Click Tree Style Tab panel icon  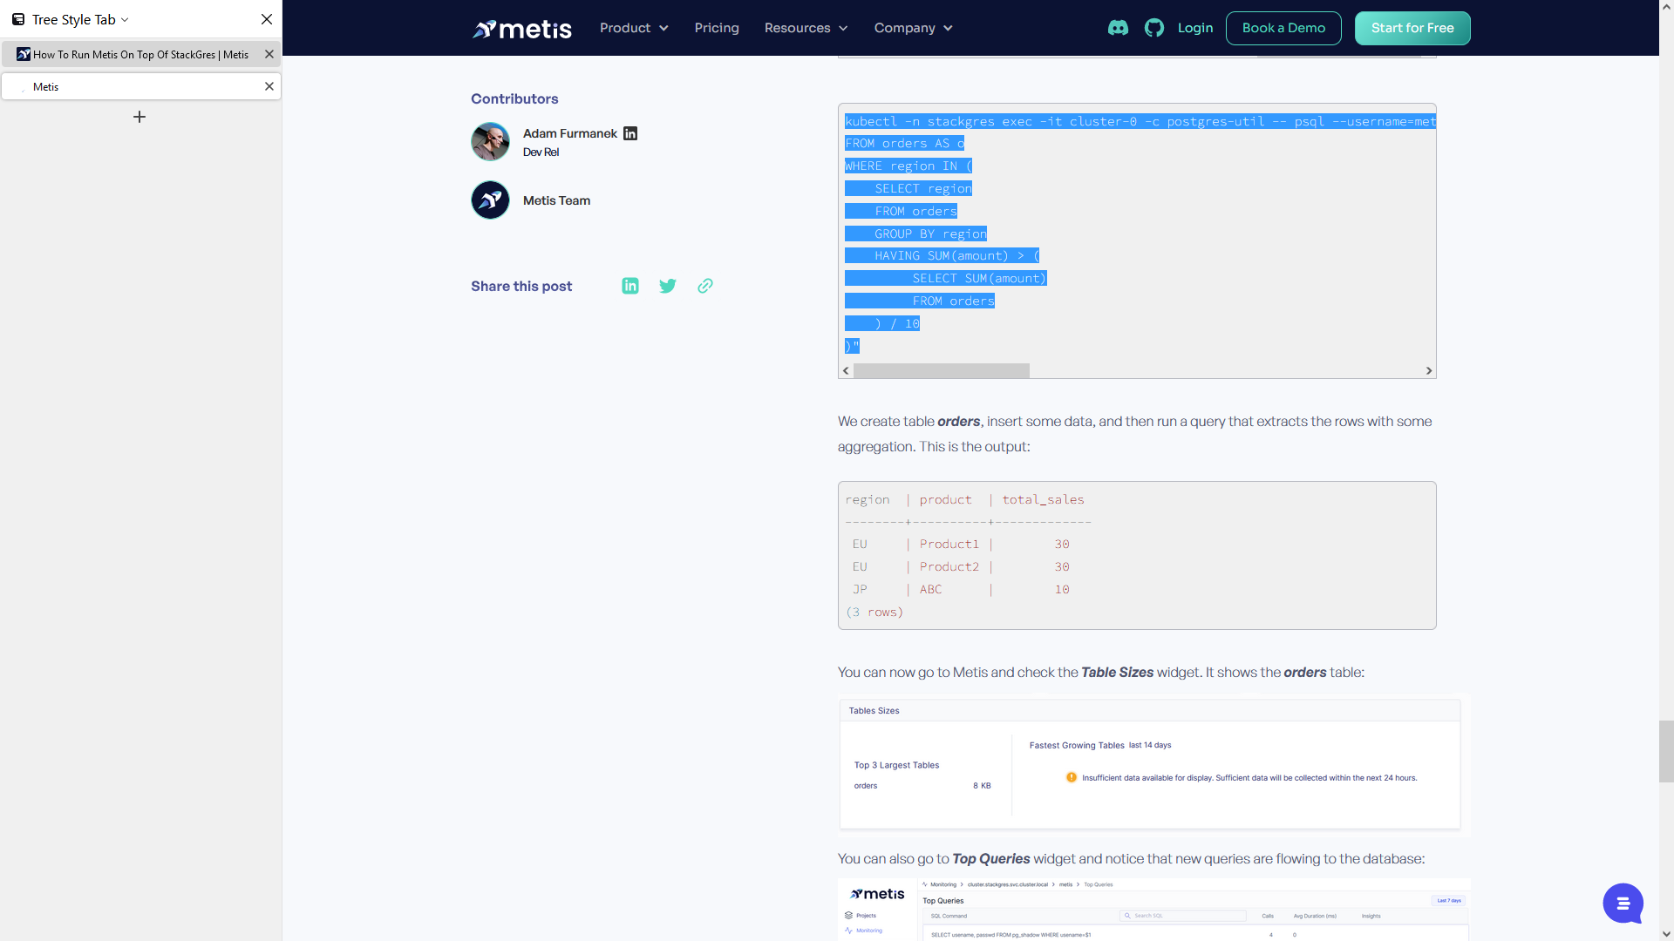pyautogui.click(x=18, y=19)
